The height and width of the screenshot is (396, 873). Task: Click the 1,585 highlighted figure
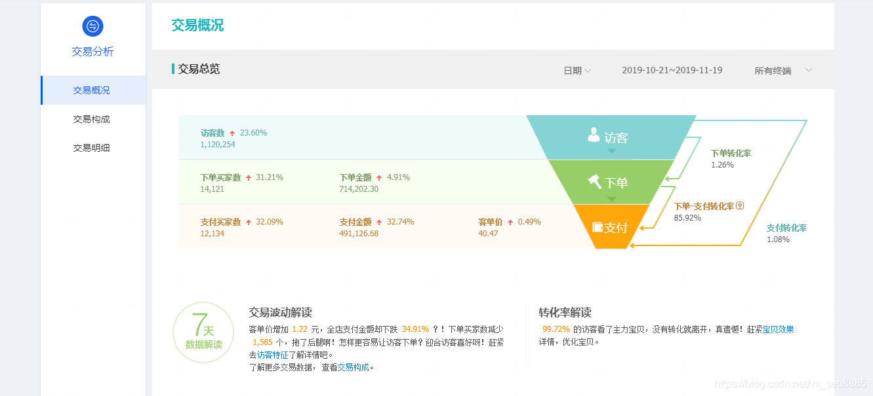coord(263,342)
